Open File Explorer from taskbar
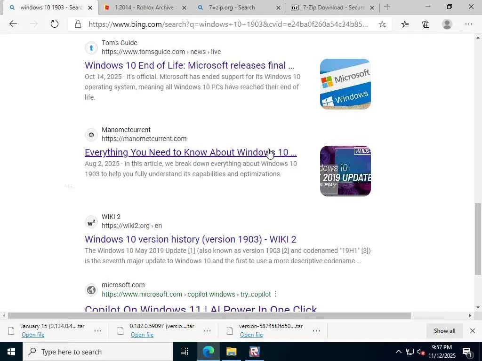Viewport: 482px width, 361px height. pyautogui.click(x=232, y=352)
